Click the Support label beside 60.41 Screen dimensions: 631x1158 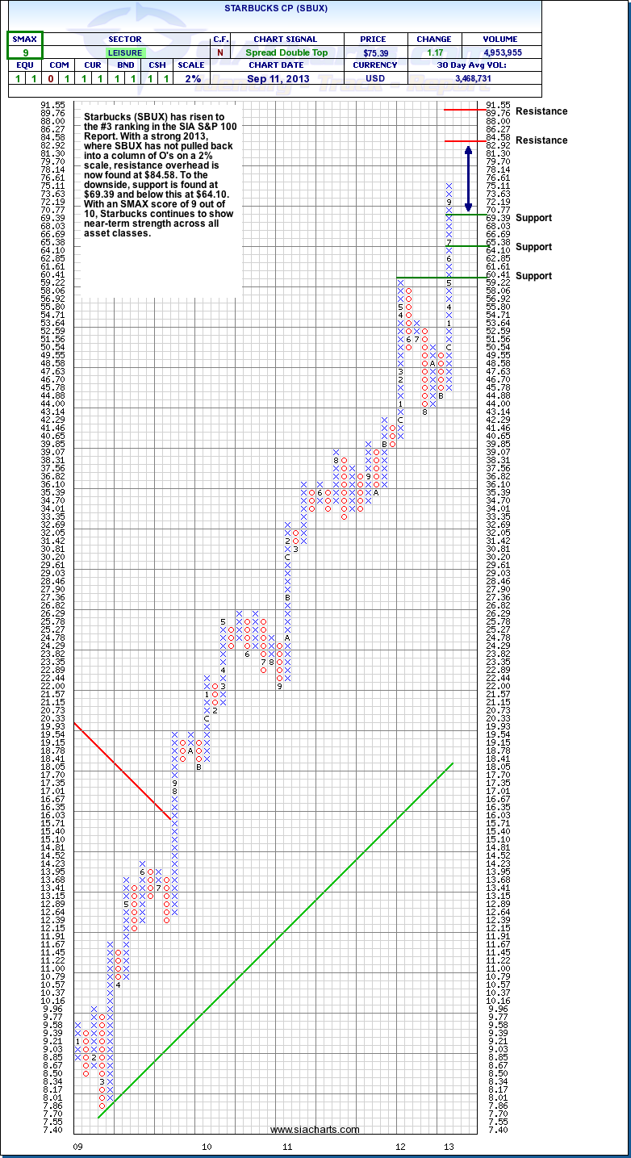tap(533, 276)
